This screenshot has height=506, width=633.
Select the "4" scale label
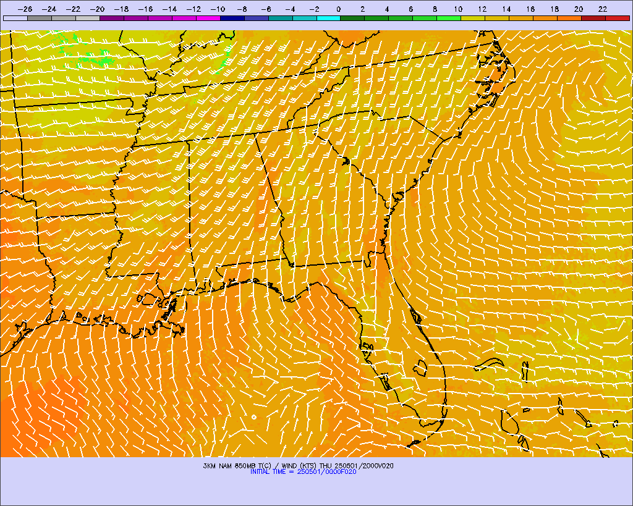pyautogui.click(x=387, y=9)
